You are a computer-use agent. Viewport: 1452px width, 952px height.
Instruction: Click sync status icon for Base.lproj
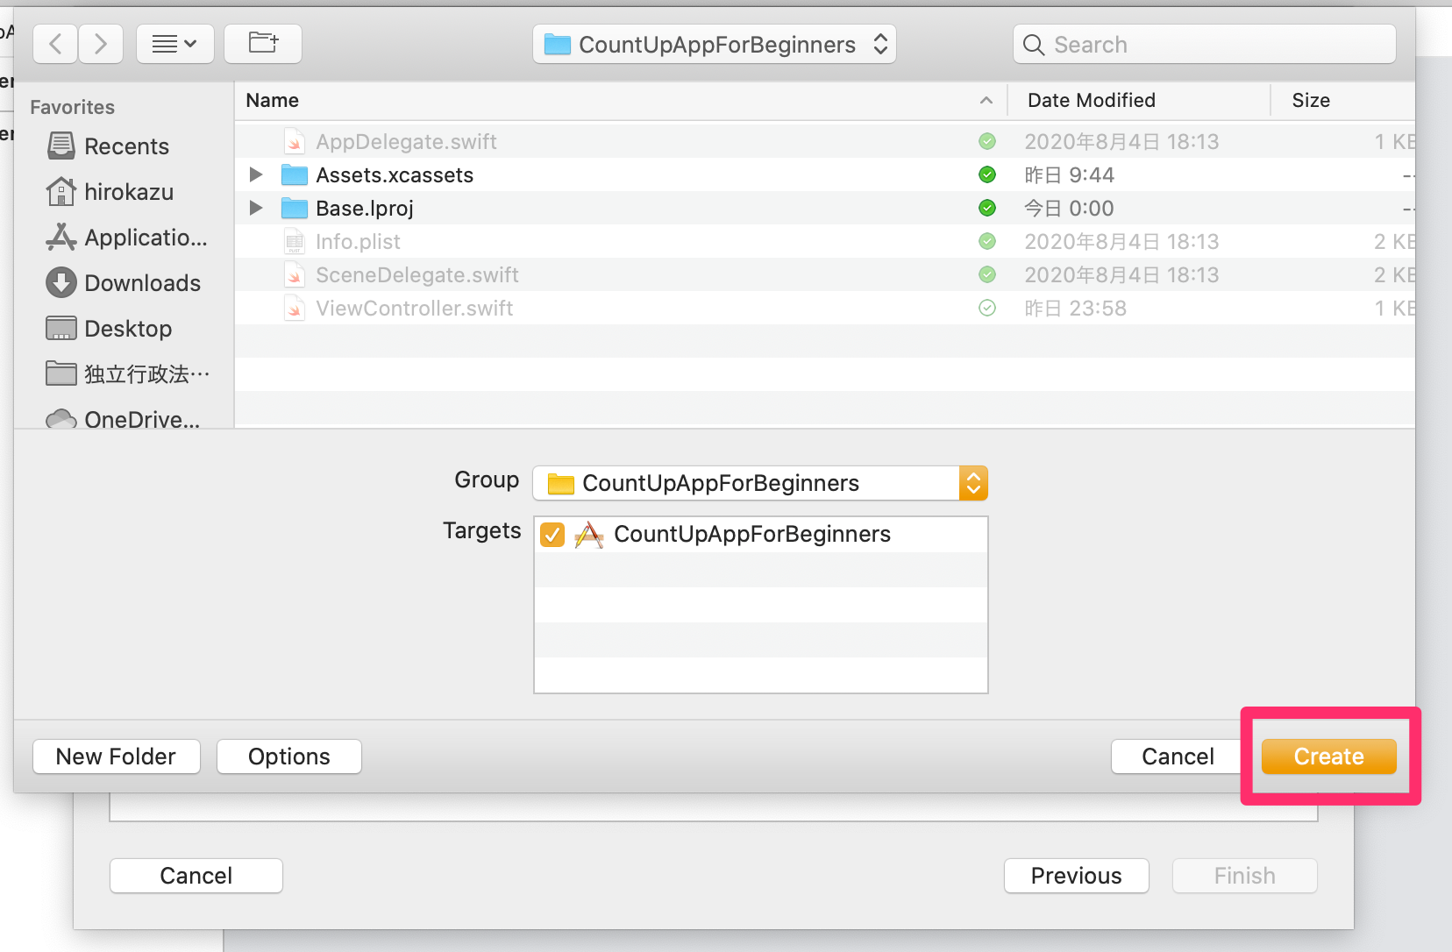[x=987, y=208]
